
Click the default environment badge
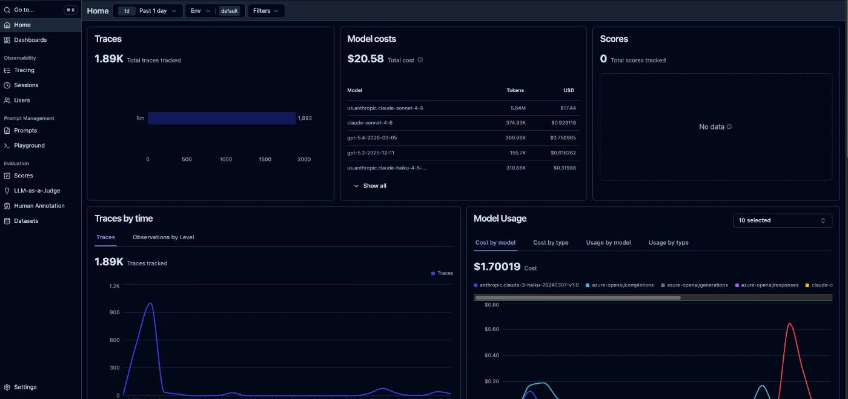point(229,11)
